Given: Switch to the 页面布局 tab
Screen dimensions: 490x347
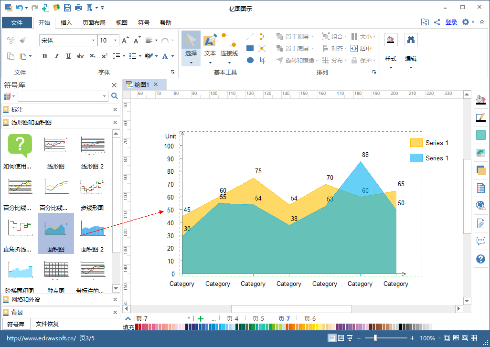Looking at the screenshot, I should (x=94, y=22).
